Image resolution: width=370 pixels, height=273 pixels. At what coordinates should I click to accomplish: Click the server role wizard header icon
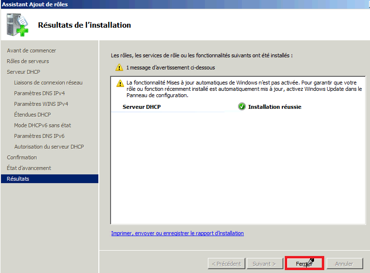18,25
